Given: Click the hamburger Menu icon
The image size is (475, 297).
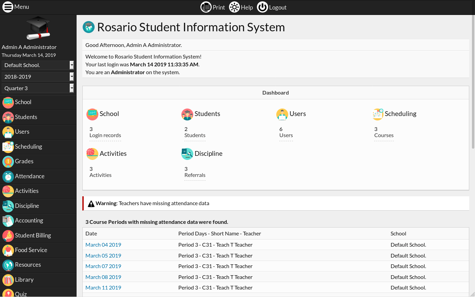Looking at the screenshot, I should (x=7, y=7).
